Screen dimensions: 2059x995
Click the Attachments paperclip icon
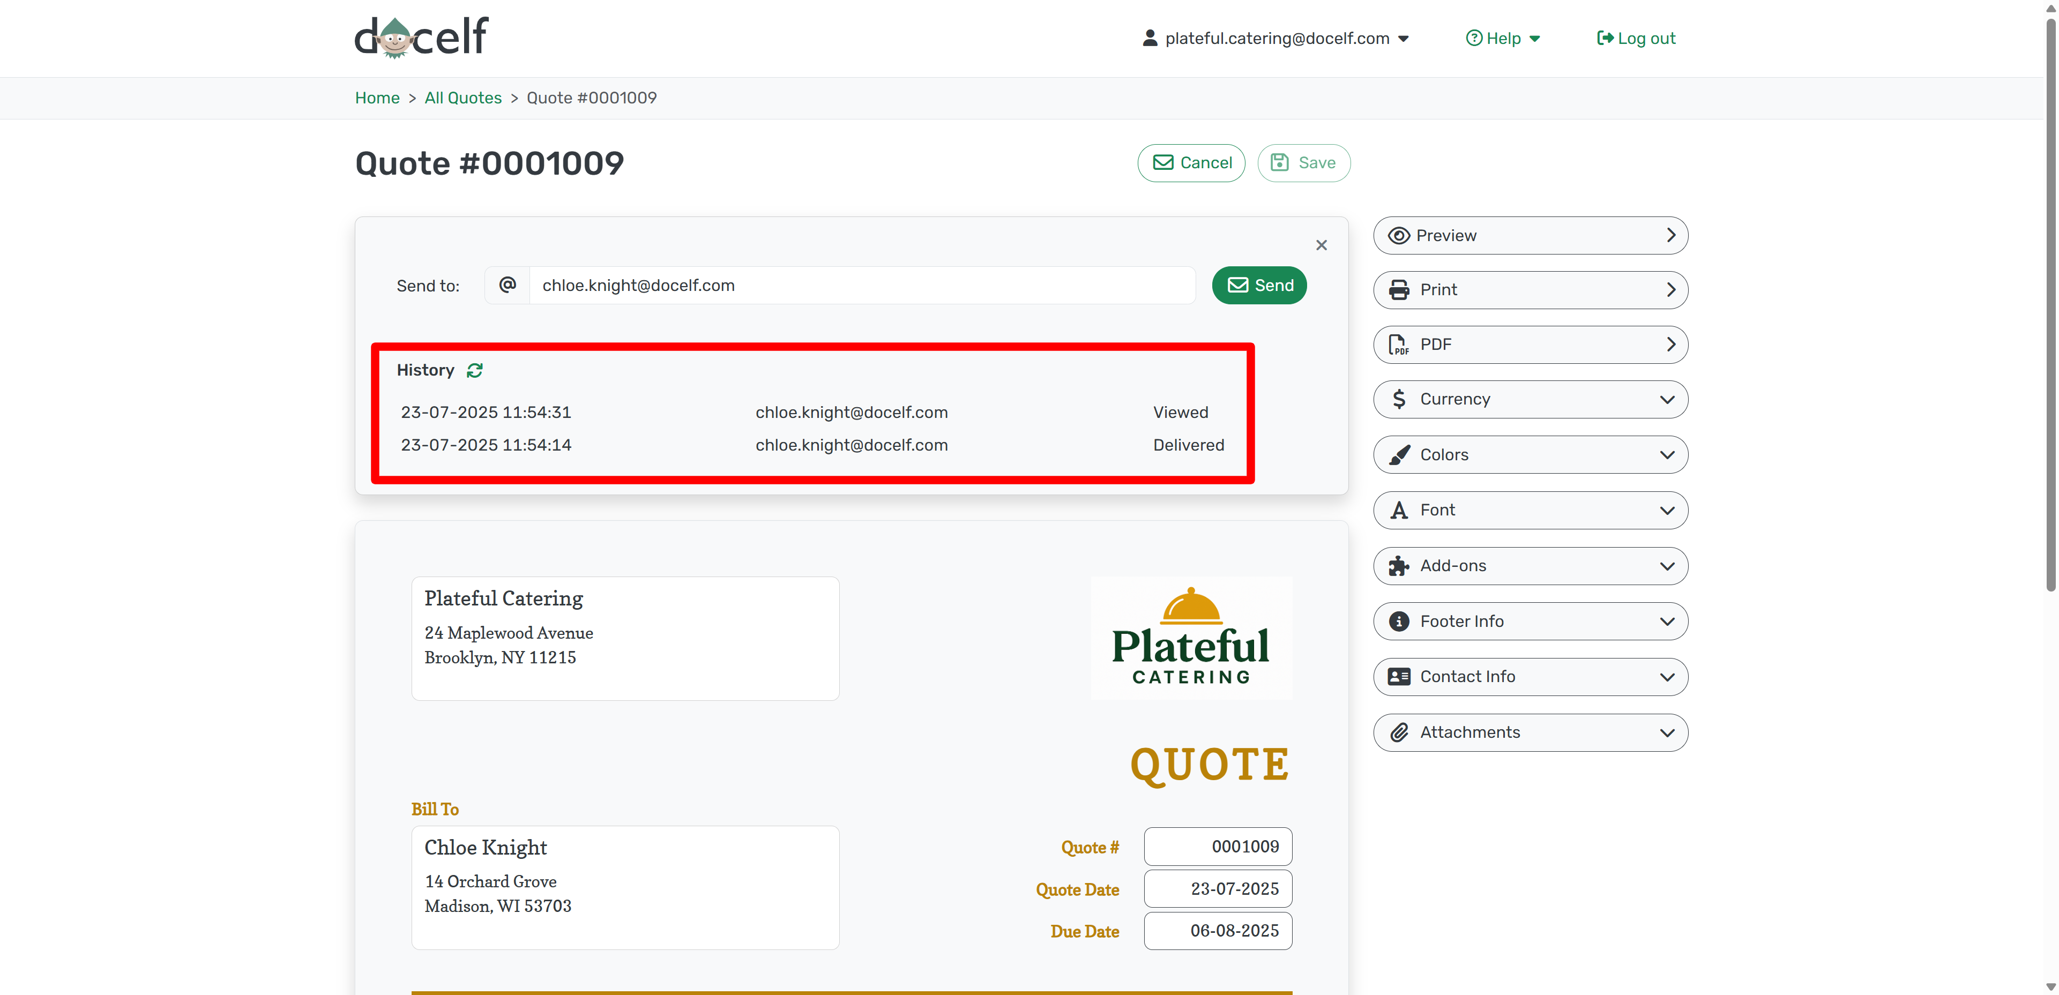[x=1399, y=732]
